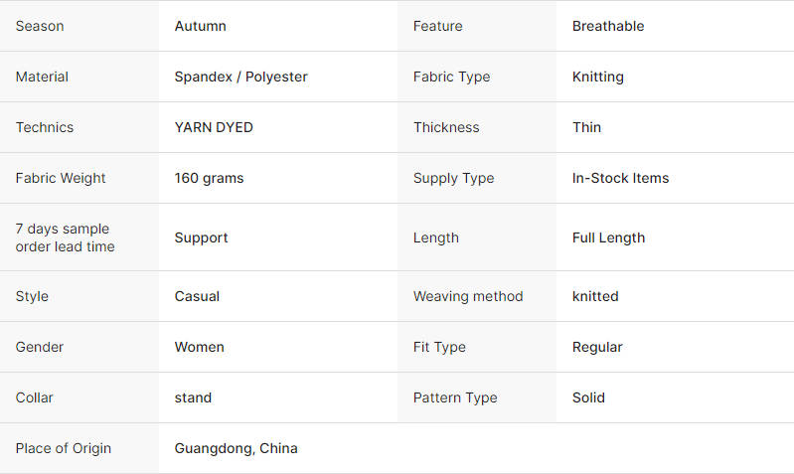Select the In-Stock Items supply type
This screenshot has height=474, width=794.
tap(620, 178)
